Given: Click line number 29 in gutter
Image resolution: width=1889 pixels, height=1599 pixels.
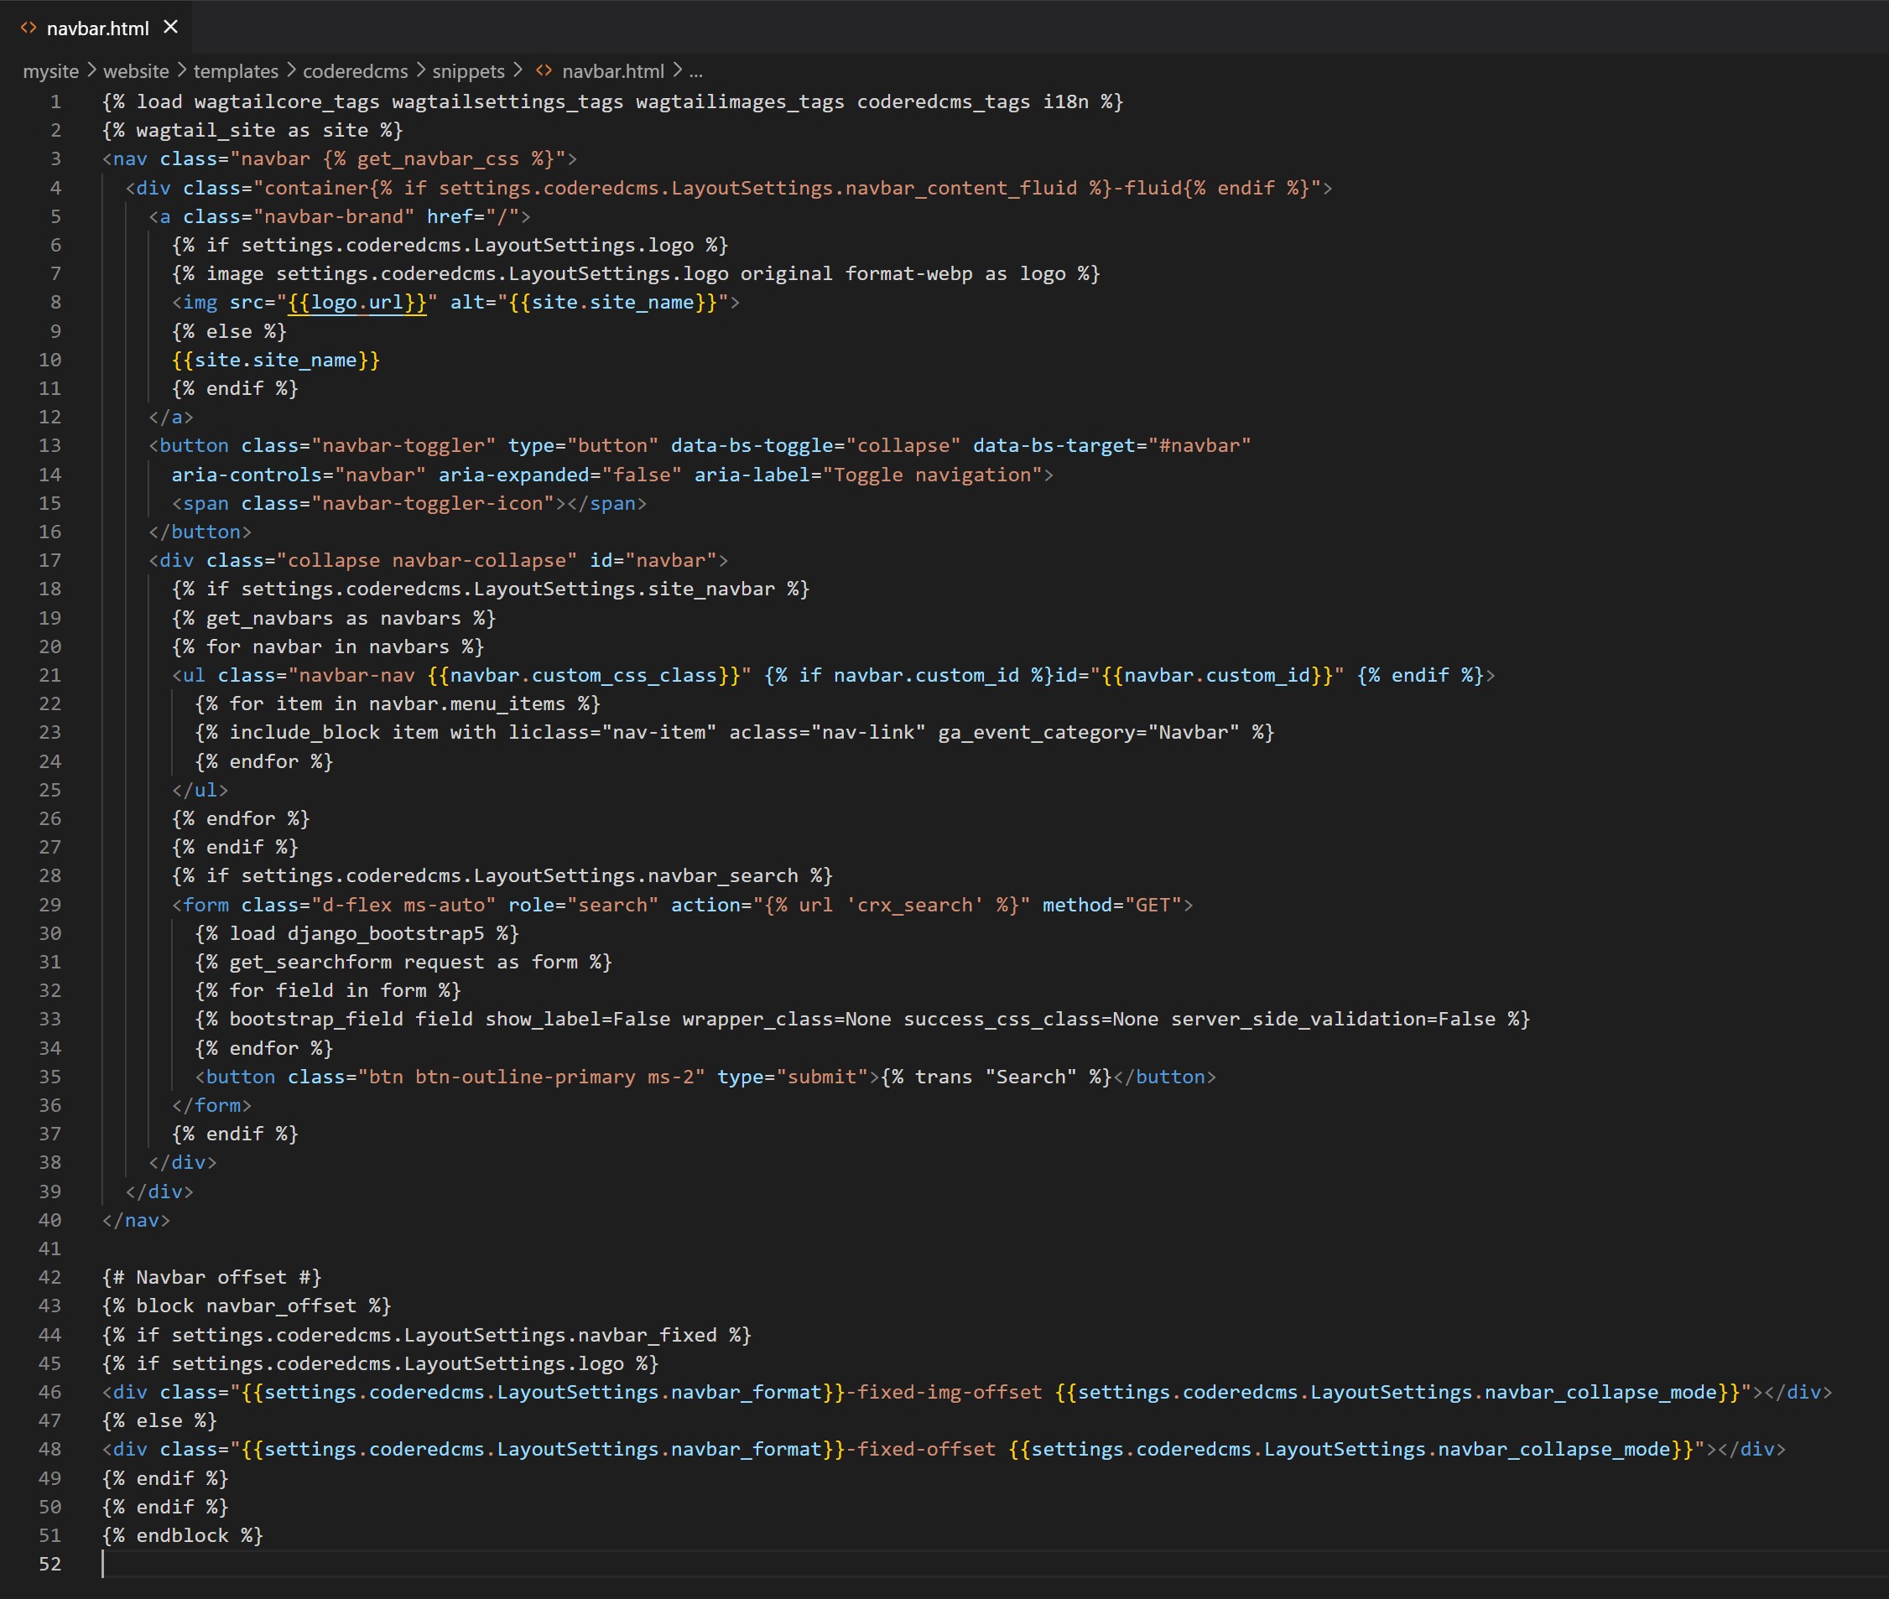Looking at the screenshot, I should coord(49,905).
